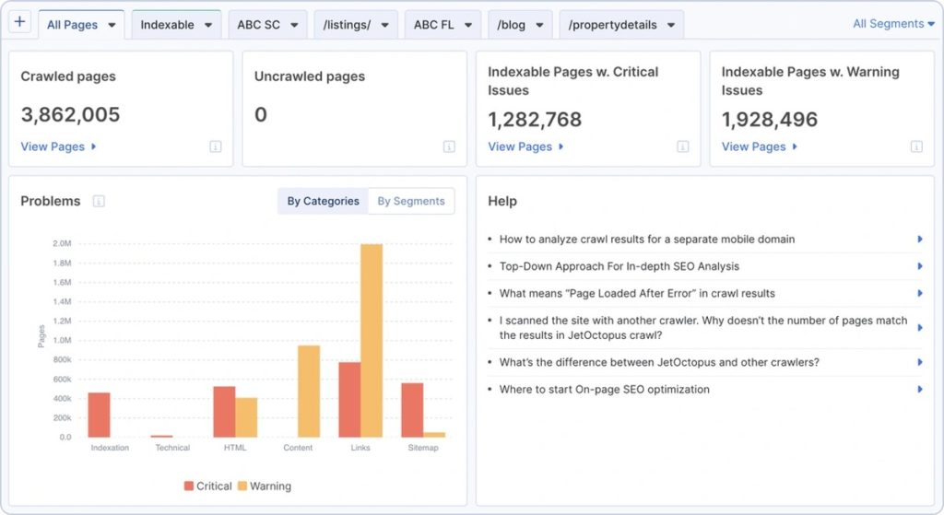Expand the Indexable segment dropdown arrow
944x515 pixels.
pos(208,26)
